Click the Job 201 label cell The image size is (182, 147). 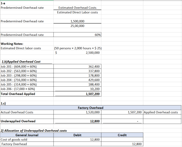click(27, 67)
